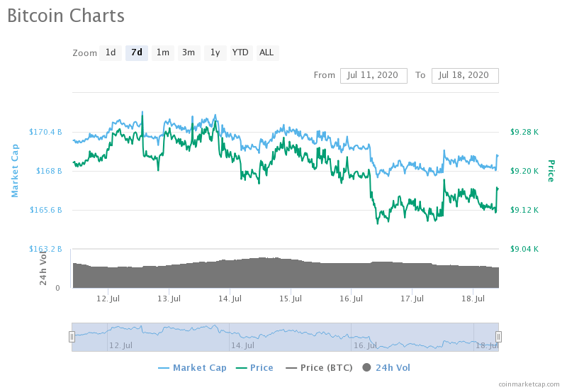The image size is (567, 390).
Task: Click the $9.20 K price label
Action: 524,171
